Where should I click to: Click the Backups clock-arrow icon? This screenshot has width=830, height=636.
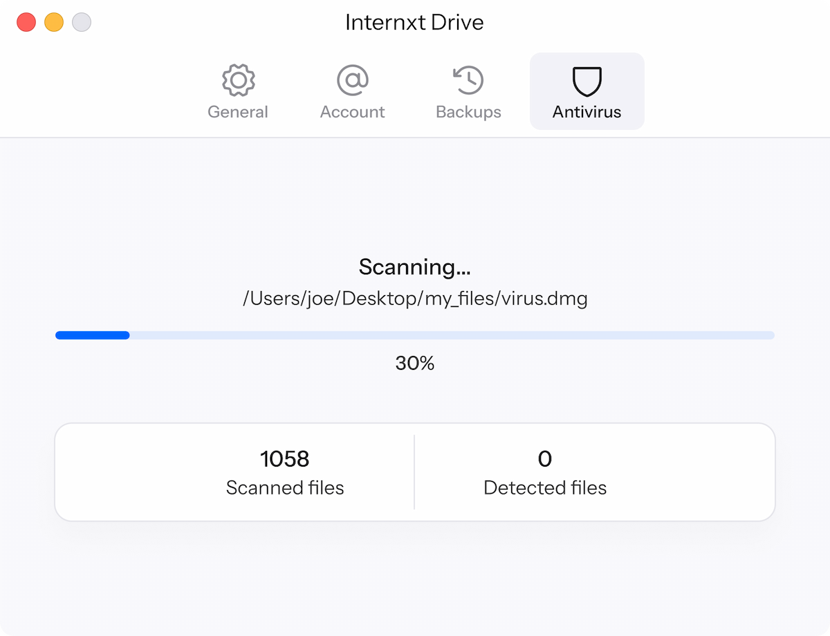(x=468, y=81)
